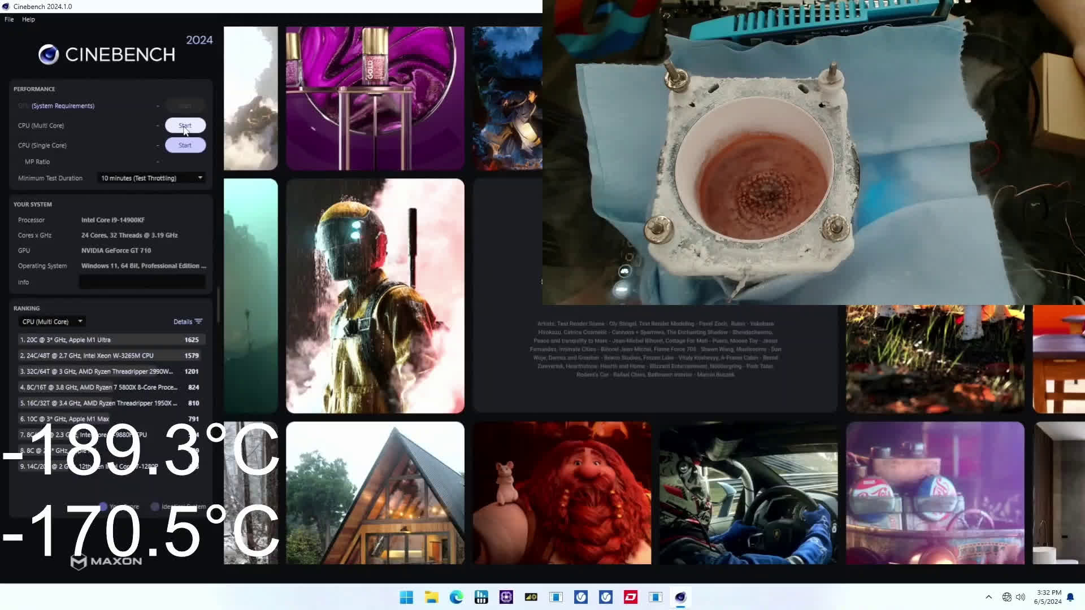The height and width of the screenshot is (610, 1085).
Task: Click the Info input field
Action: (142, 282)
